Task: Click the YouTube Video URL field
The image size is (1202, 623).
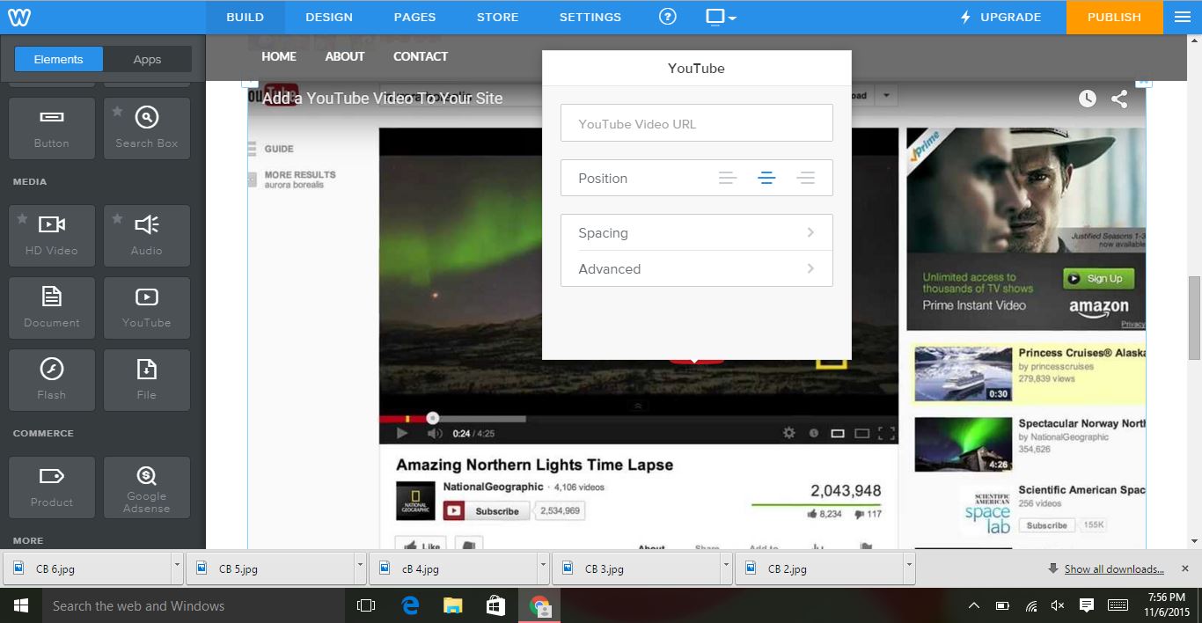Action: (x=697, y=123)
